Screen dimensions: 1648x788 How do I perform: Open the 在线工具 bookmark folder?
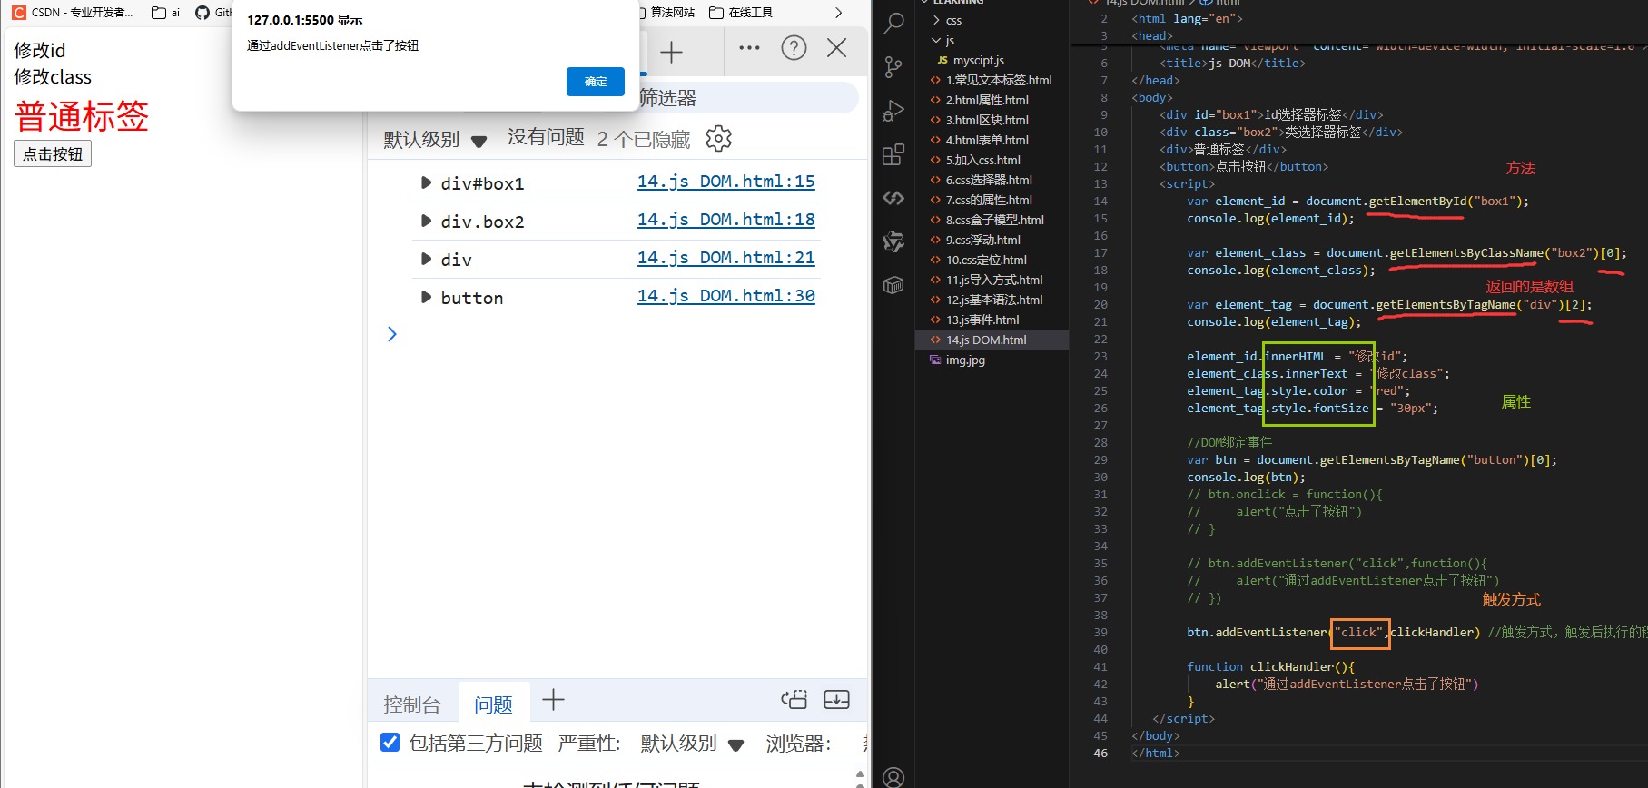click(741, 13)
